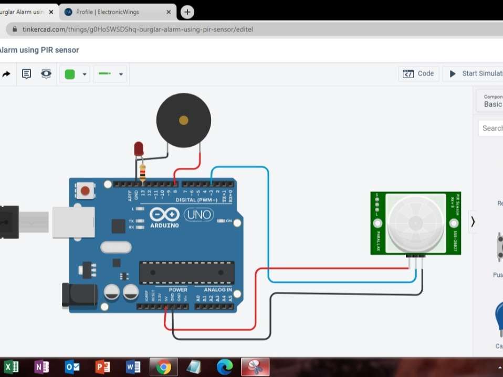Screen dimensions: 503x377
Task: Click the site lock icon
Action: tap(15, 29)
